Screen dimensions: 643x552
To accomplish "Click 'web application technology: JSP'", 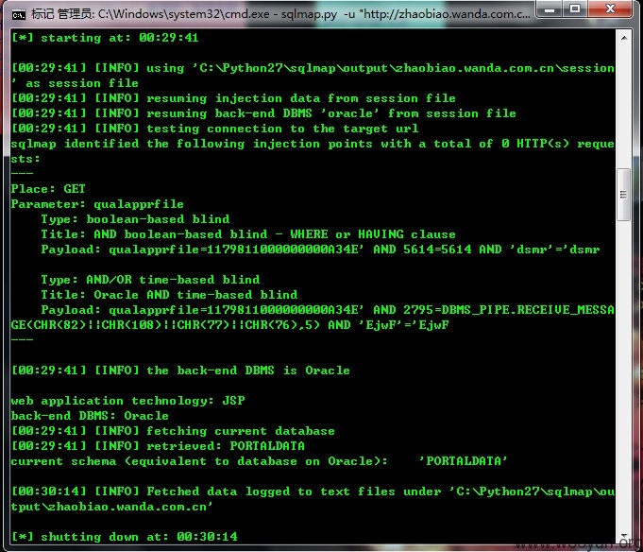I will 128,401.
